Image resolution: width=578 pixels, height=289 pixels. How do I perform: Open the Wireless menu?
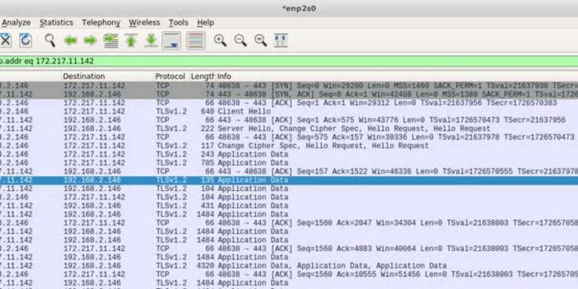click(144, 23)
